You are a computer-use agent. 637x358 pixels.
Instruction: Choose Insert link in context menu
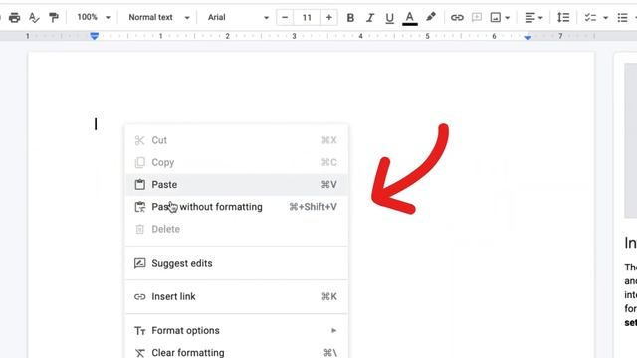(x=237, y=296)
